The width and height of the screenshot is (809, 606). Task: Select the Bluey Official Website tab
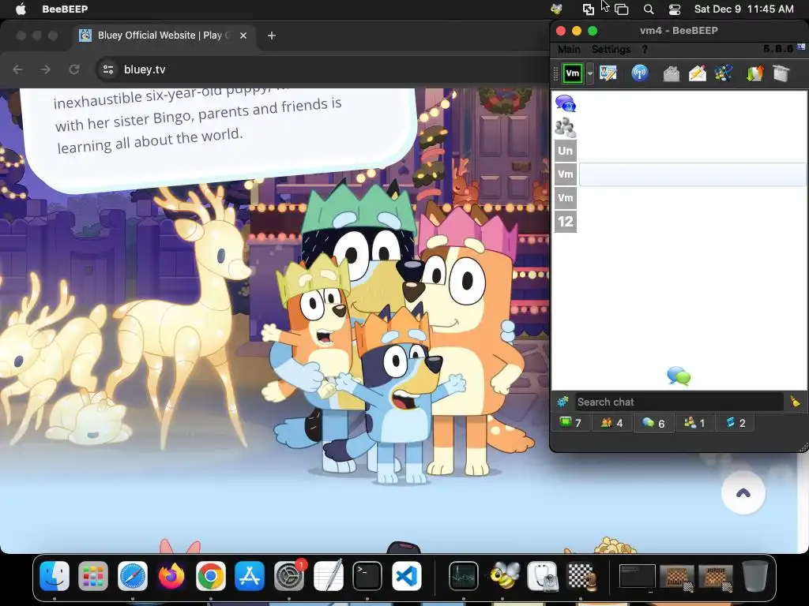(163, 36)
